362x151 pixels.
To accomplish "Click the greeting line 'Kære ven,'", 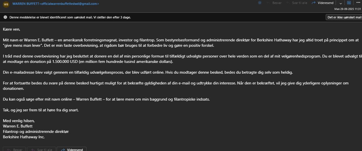I will (x=12, y=29).
